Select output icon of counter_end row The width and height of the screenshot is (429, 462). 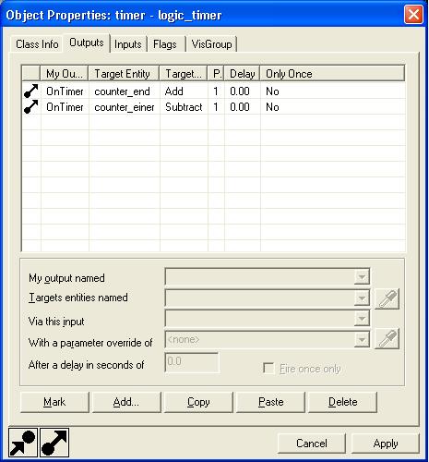31,91
